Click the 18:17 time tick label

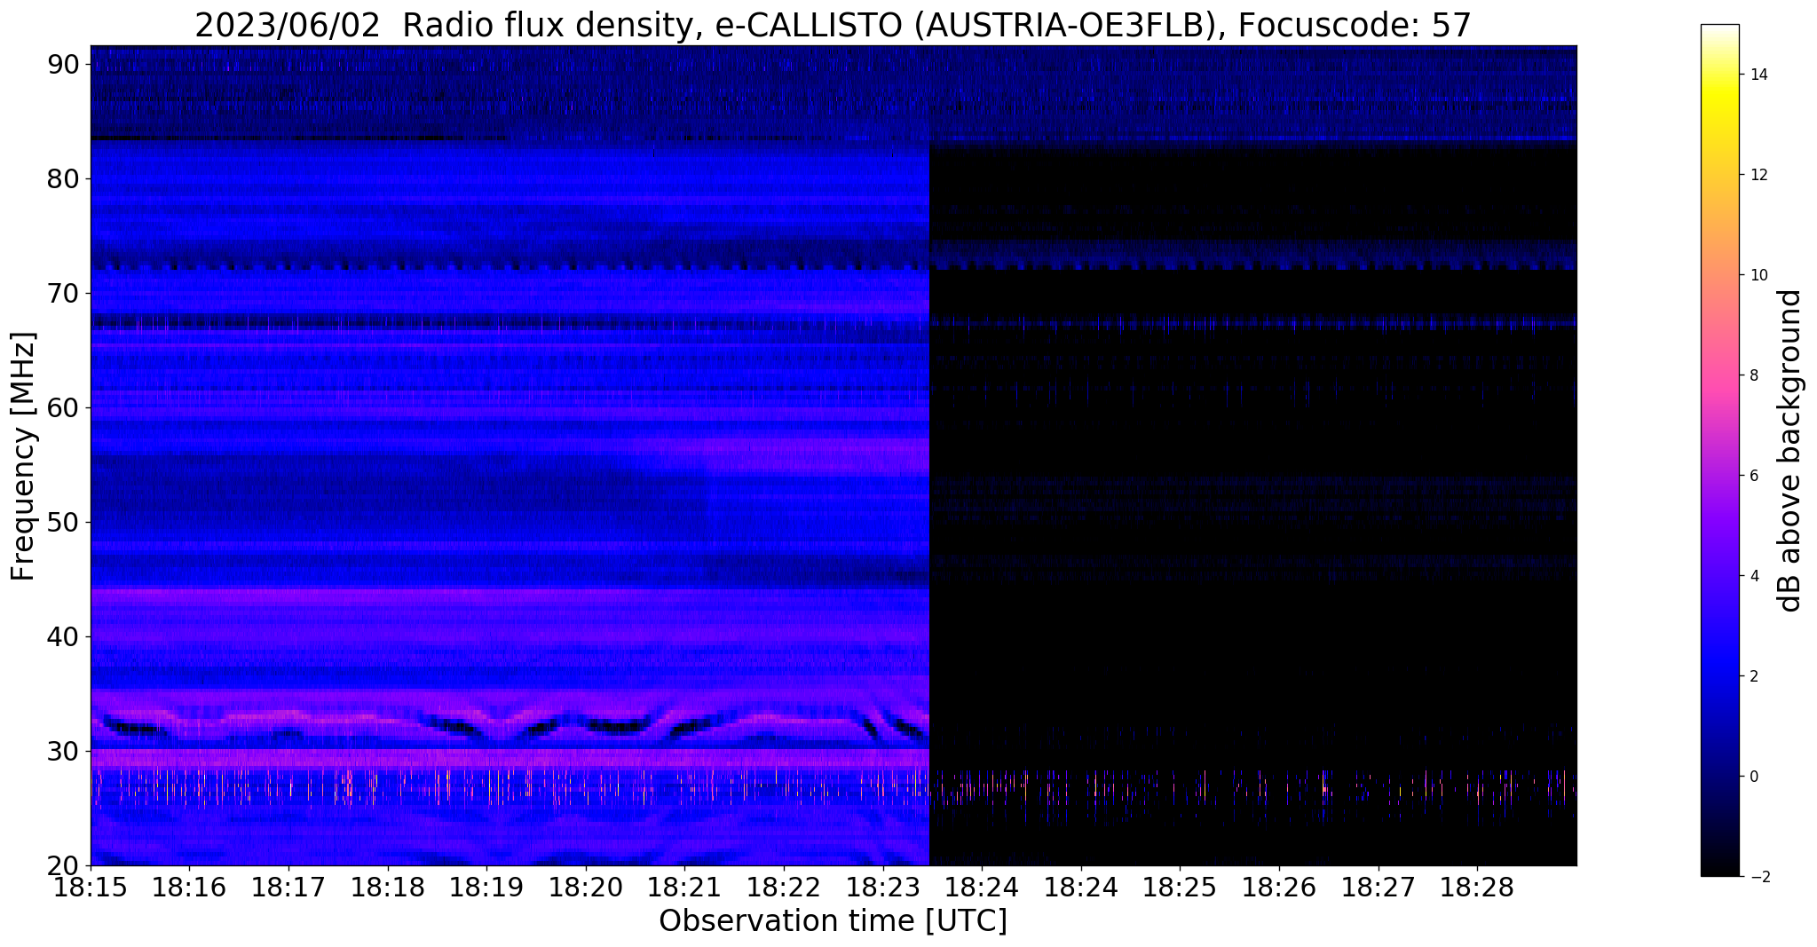[288, 888]
